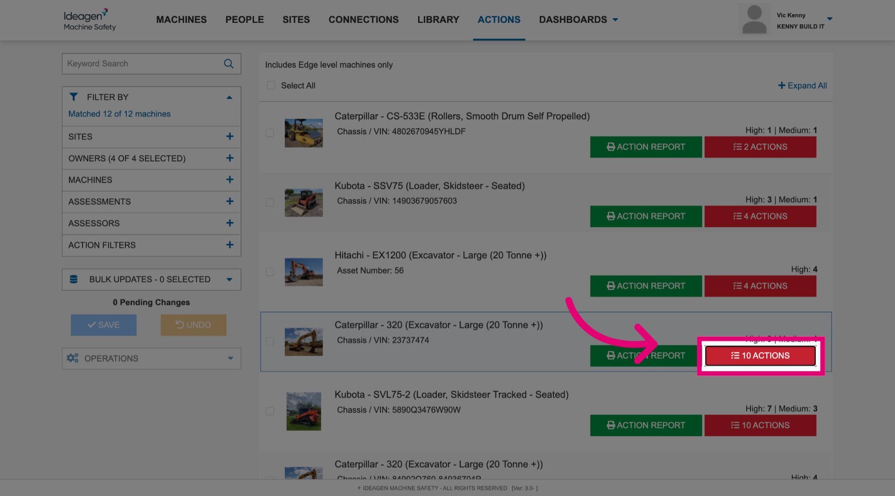Click the Caterpillar - CS-533E machine title
Screen dimensions: 895x496
coord(462,116)
